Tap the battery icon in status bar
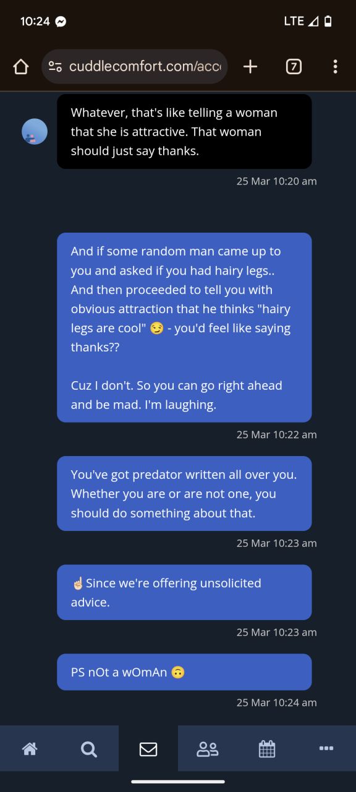The image size is (356, 792). (328, 21)
